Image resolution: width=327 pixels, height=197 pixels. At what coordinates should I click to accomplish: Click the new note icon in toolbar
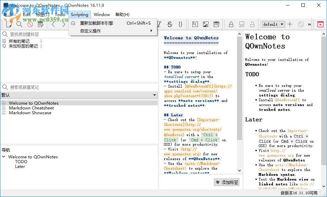pos(9,24)
